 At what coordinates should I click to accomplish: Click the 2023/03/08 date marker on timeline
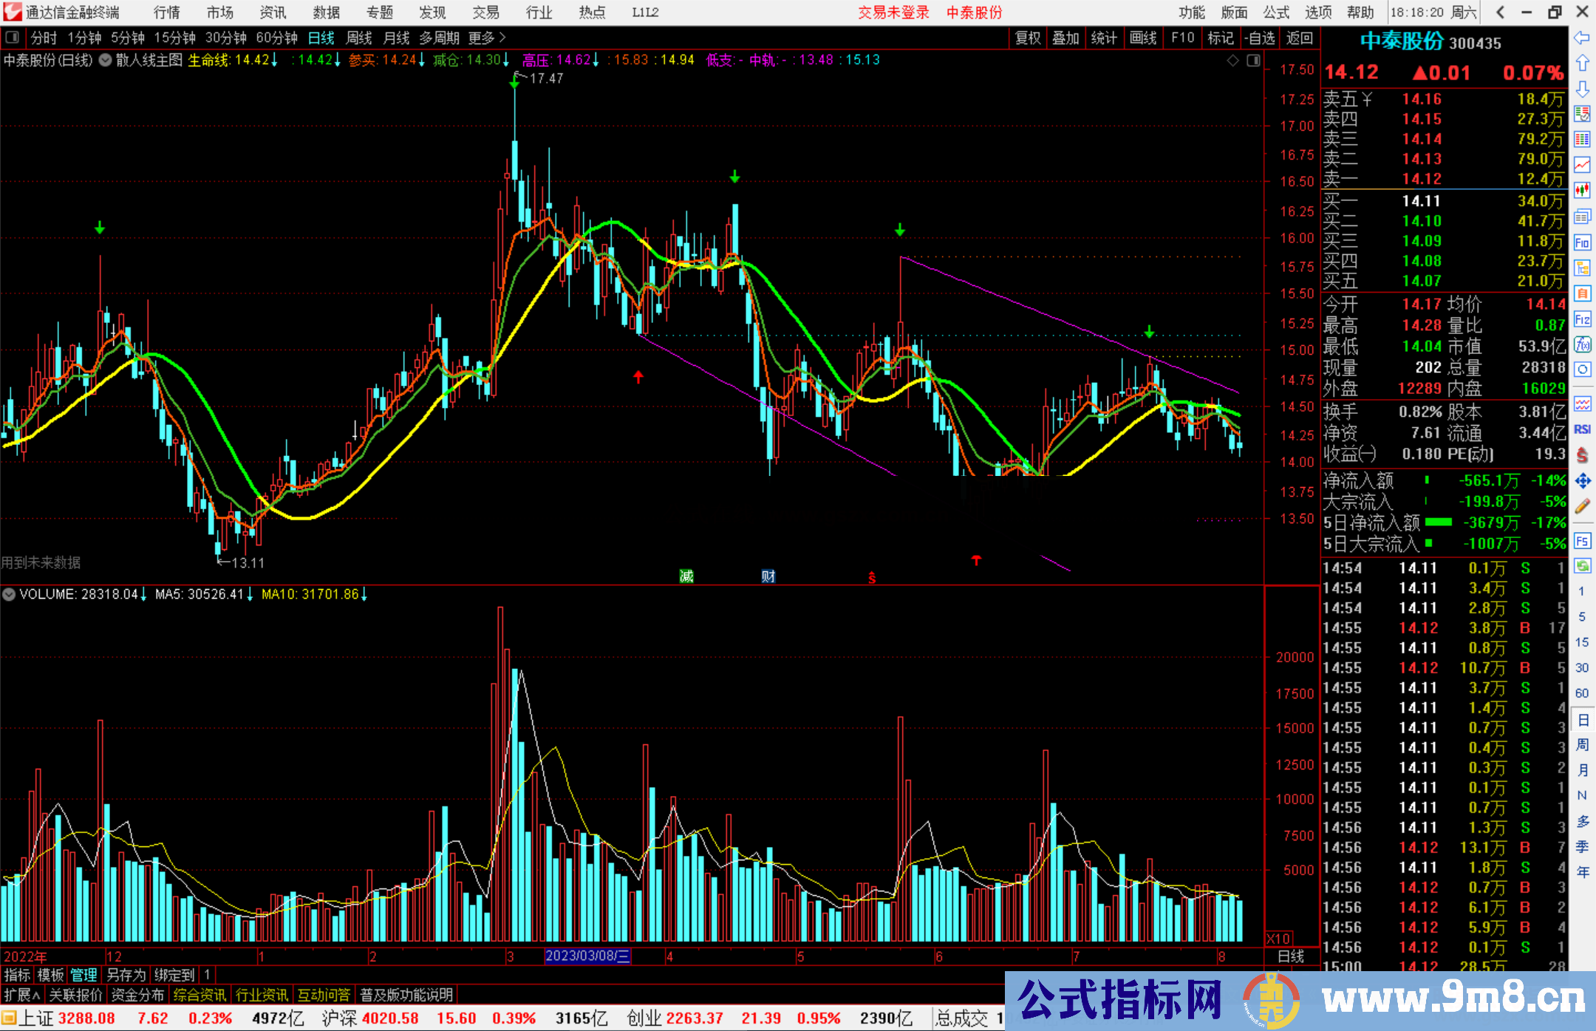(587, 956)
